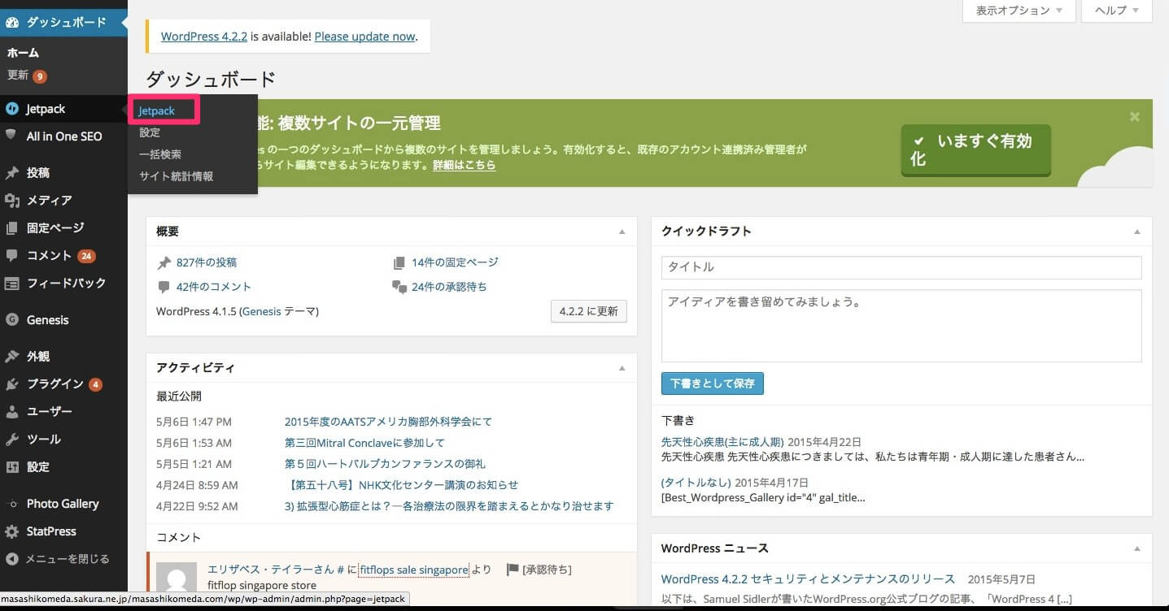The width and height of the screenshot is (1169, 611).
Task: Select 設定 in Jetpack flyout submenu
Action: [x=150, y=132]
